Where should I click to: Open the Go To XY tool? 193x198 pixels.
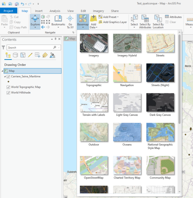click(70, 22)
